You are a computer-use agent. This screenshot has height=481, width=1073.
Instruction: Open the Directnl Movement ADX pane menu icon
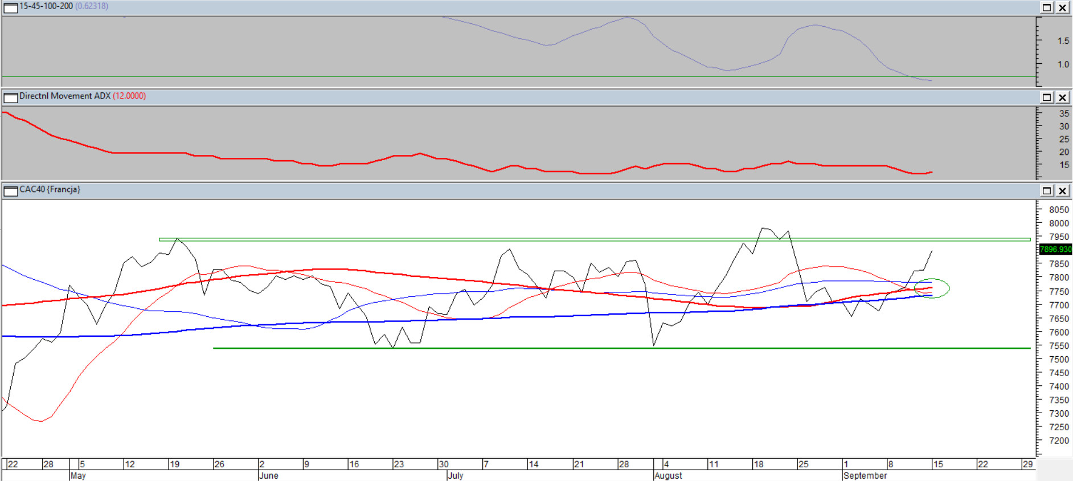point(10,97)
